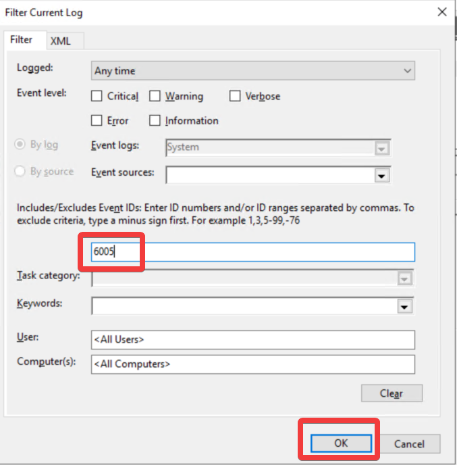Screen dimensions: 457x465
Task: Toggle the Information event level checkbox
Action: point(155,121)
